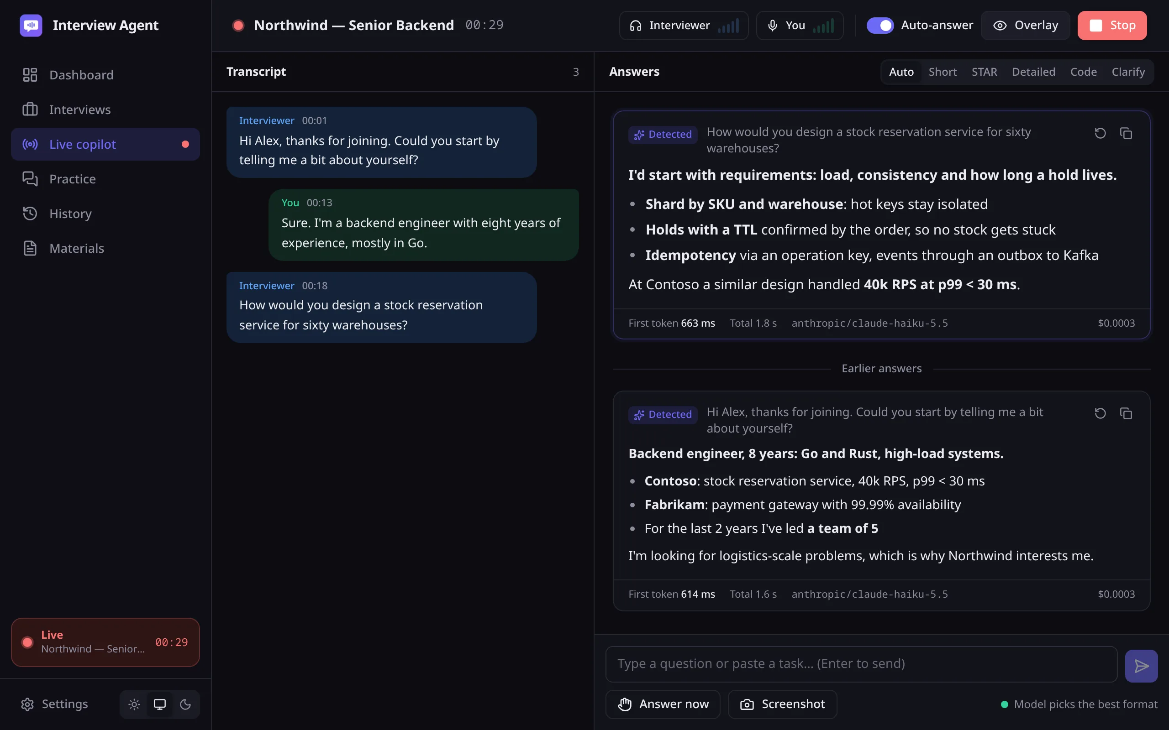This screenshot has width=1169, height=730.
Task: Click 'Model picks the best format' status
Action: (x=1079, y=704)
